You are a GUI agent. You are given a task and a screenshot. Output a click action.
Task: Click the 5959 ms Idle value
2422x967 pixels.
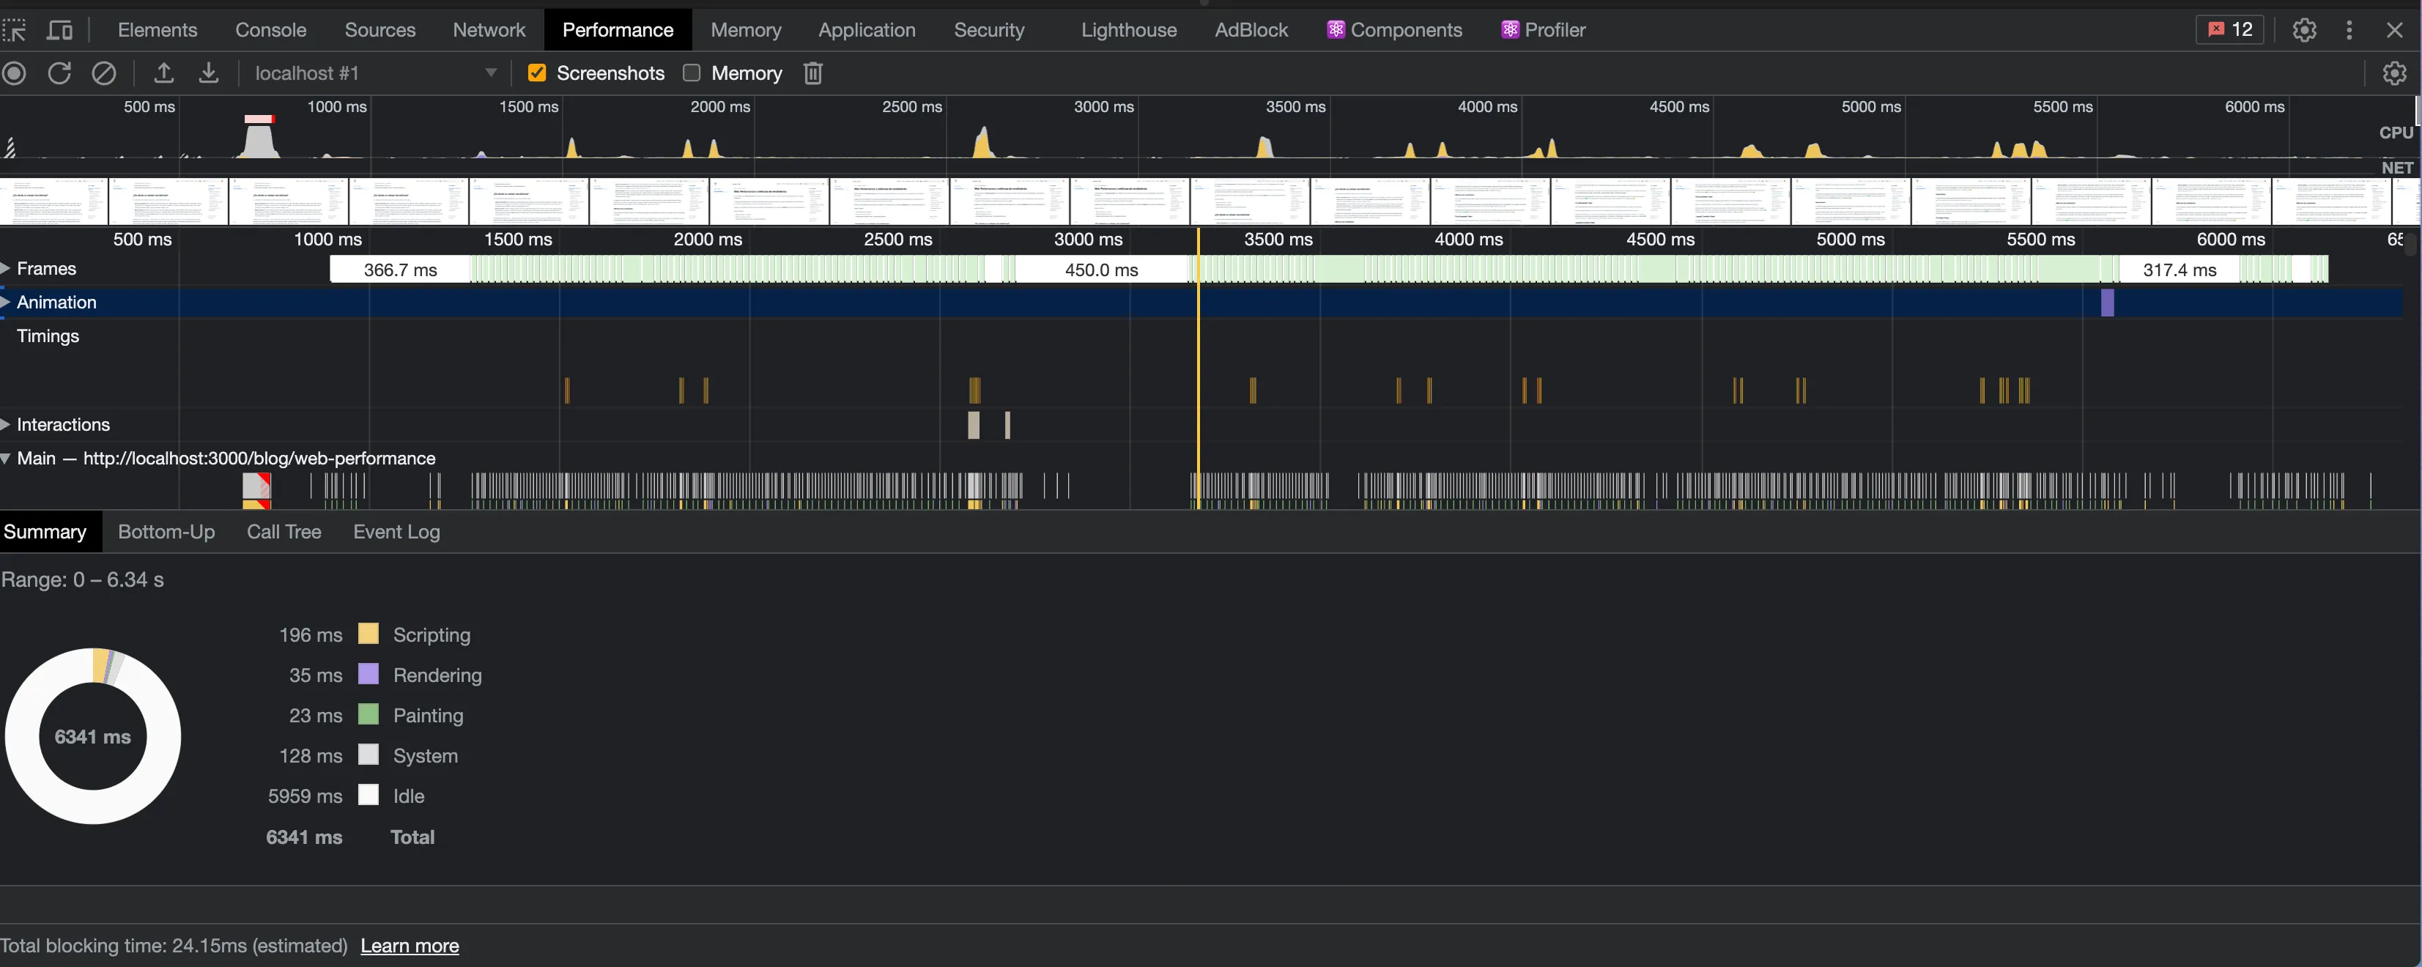[x=305, y=796]
